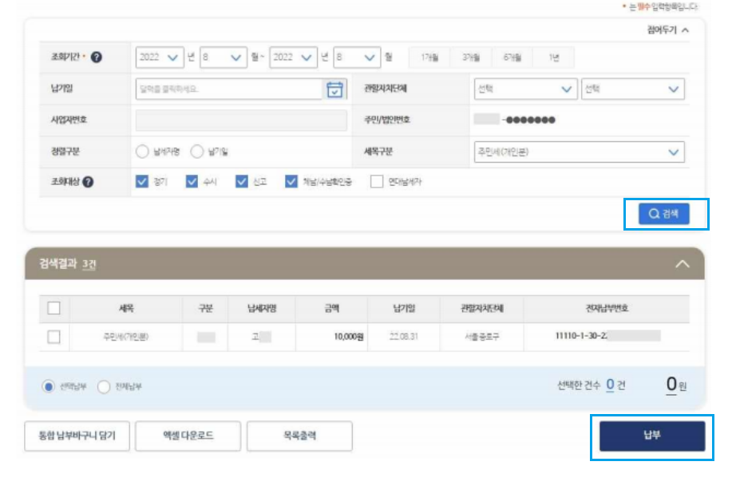Open the start year 2022 dropdown
732x497 pixels.
(159, 57)
